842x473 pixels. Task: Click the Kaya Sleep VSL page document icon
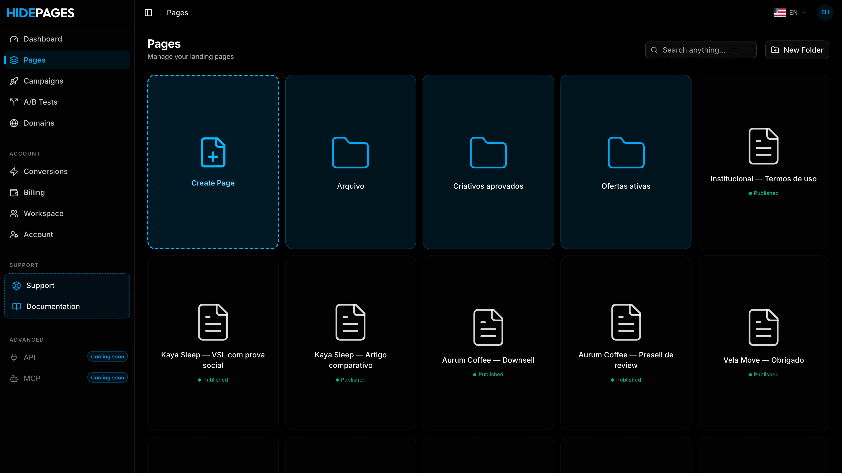(x=213, y=322)
